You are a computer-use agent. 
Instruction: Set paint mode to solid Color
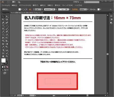(3, 67)
